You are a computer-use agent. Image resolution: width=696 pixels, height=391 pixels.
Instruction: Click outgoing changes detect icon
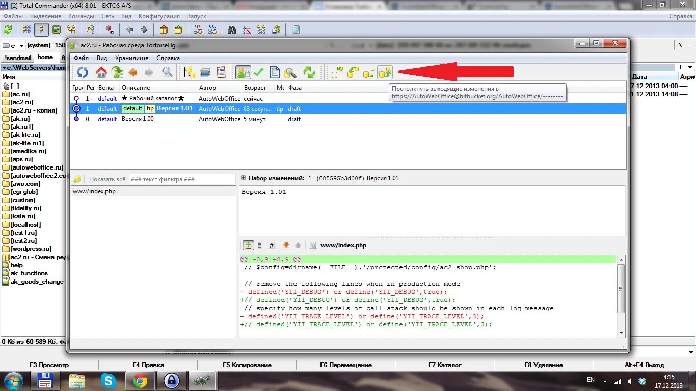tap(368, 72)
